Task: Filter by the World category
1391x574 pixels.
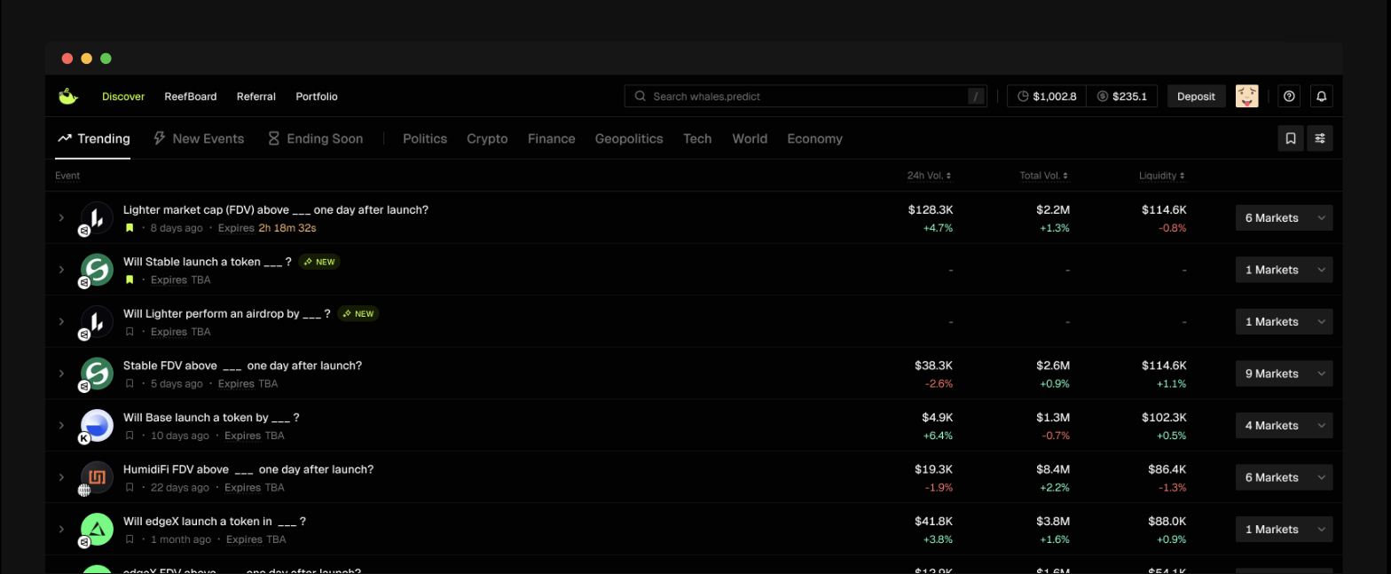Action: (750, 138)
